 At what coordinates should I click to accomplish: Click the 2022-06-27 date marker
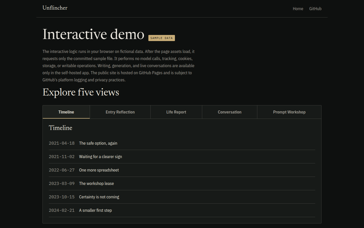tap(62, 170)
